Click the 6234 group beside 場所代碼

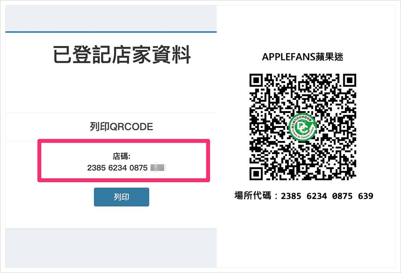(317, 196)
